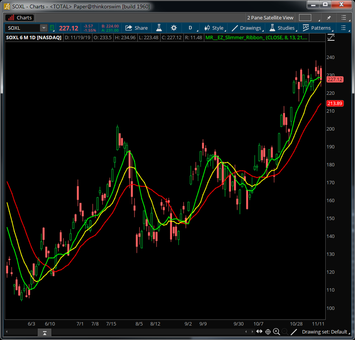
Task: Click the 227.12 last price in toolbar
Action: point(68,28)
